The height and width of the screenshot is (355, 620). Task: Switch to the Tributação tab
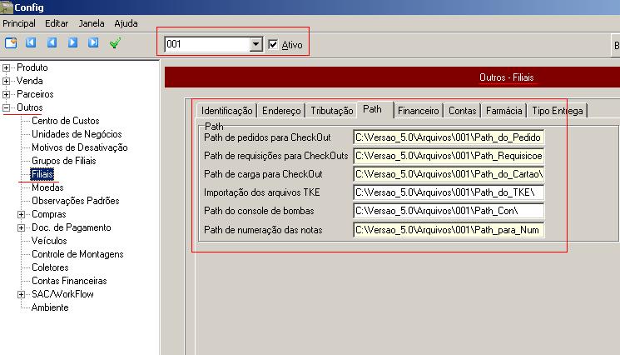click(x=332, y=111)
